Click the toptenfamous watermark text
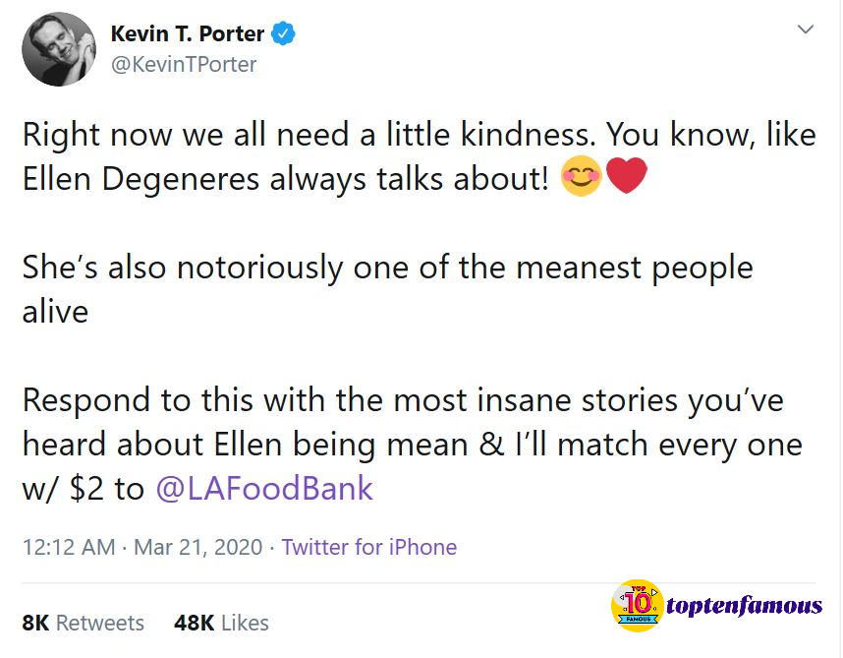The width and height of the screenshot is (843, 658). pos(744,606)
